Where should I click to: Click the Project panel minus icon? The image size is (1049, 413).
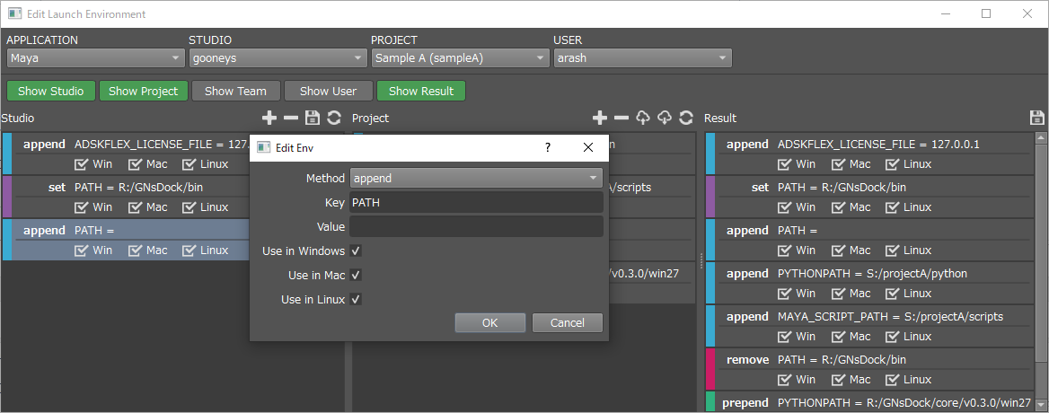[x=621, y=118]
